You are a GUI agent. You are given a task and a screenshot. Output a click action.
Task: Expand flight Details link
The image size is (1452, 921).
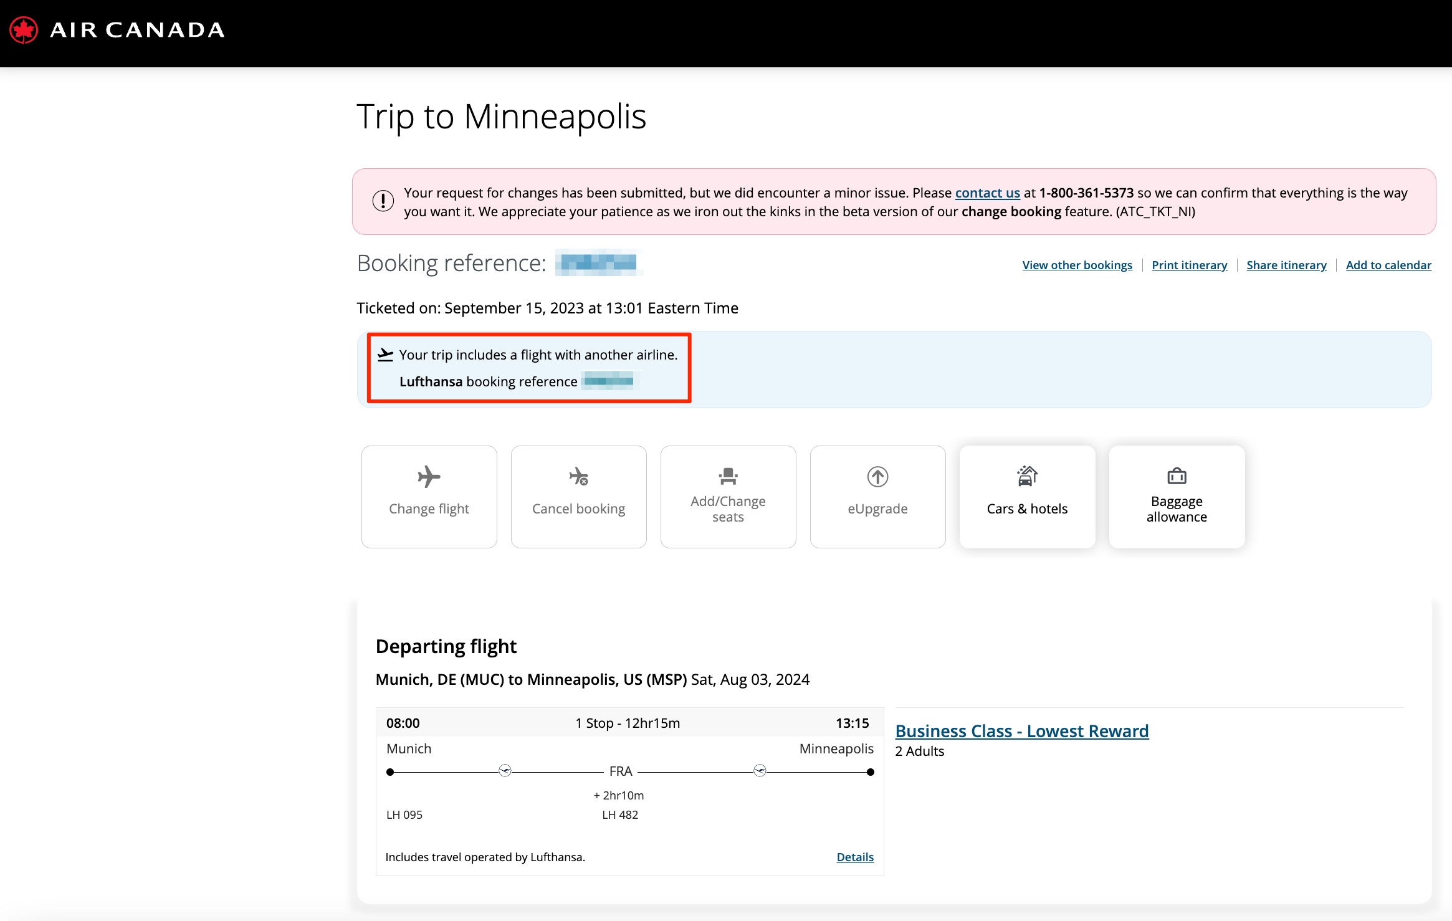click(855, 857)
